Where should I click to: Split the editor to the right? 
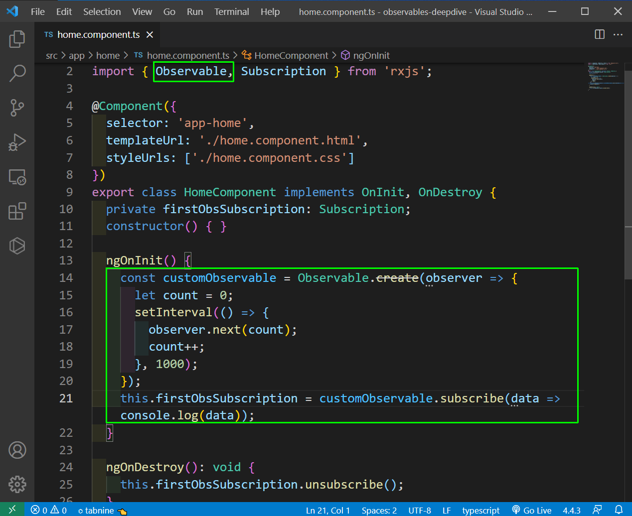click(x=600, y=34)
